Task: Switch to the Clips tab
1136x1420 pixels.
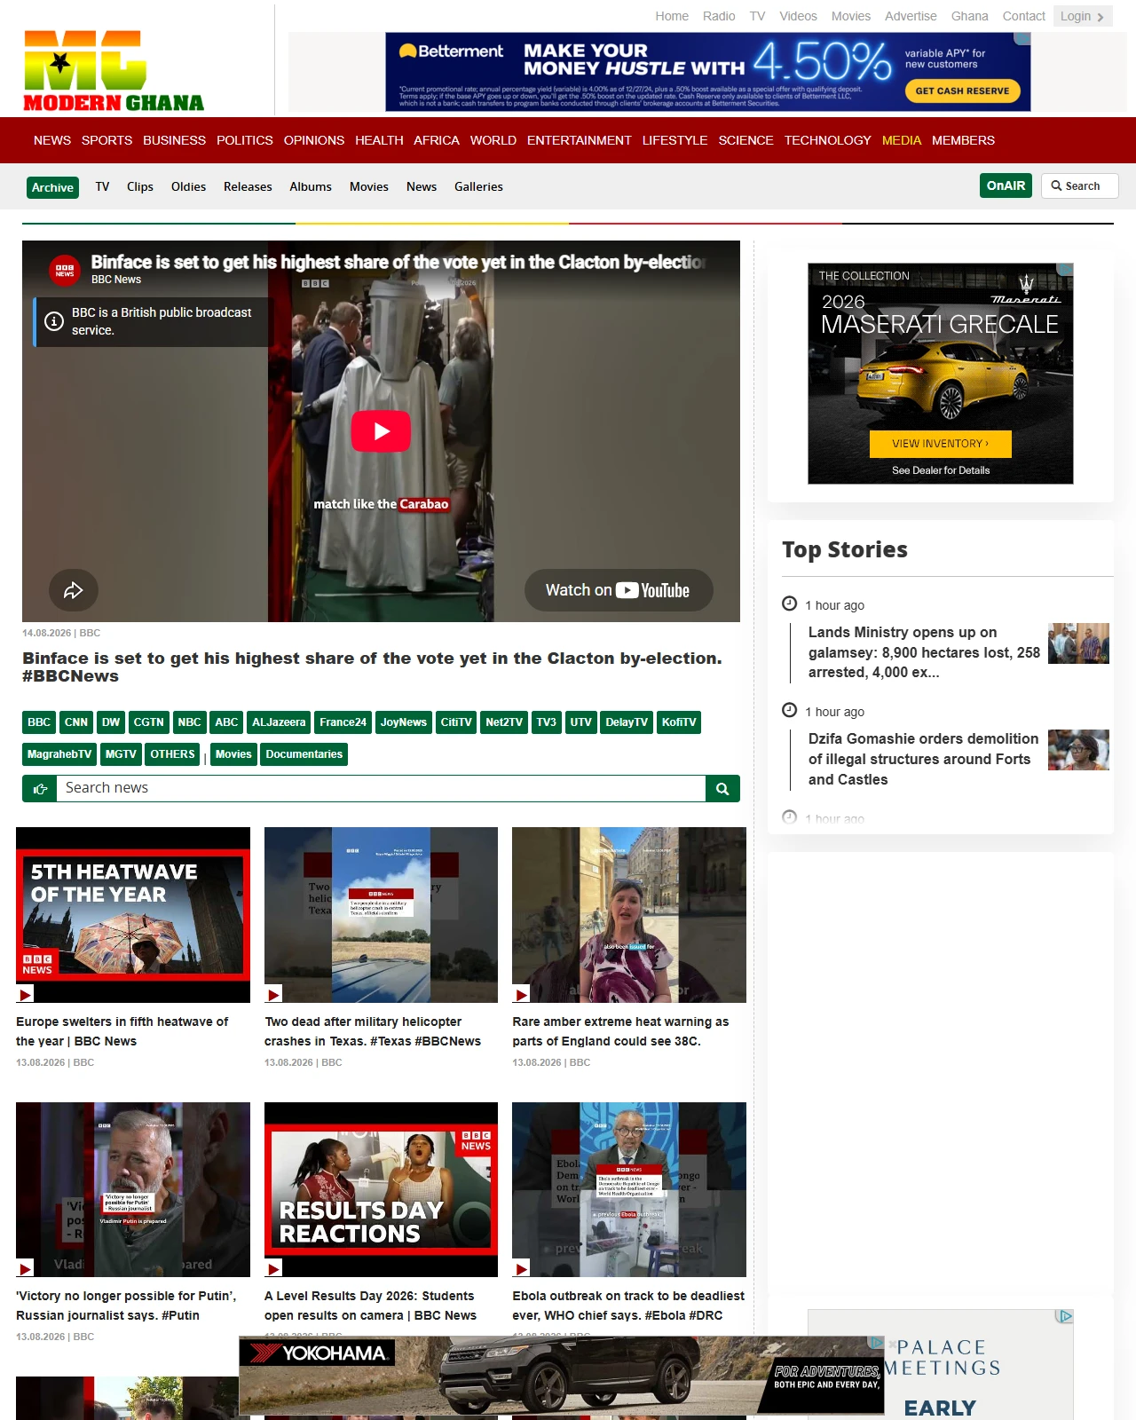Action: (140, 186)
